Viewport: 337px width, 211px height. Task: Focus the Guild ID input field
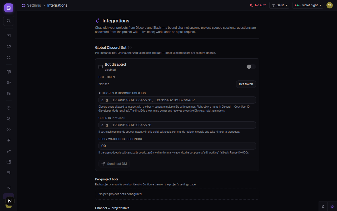(177, 125)
